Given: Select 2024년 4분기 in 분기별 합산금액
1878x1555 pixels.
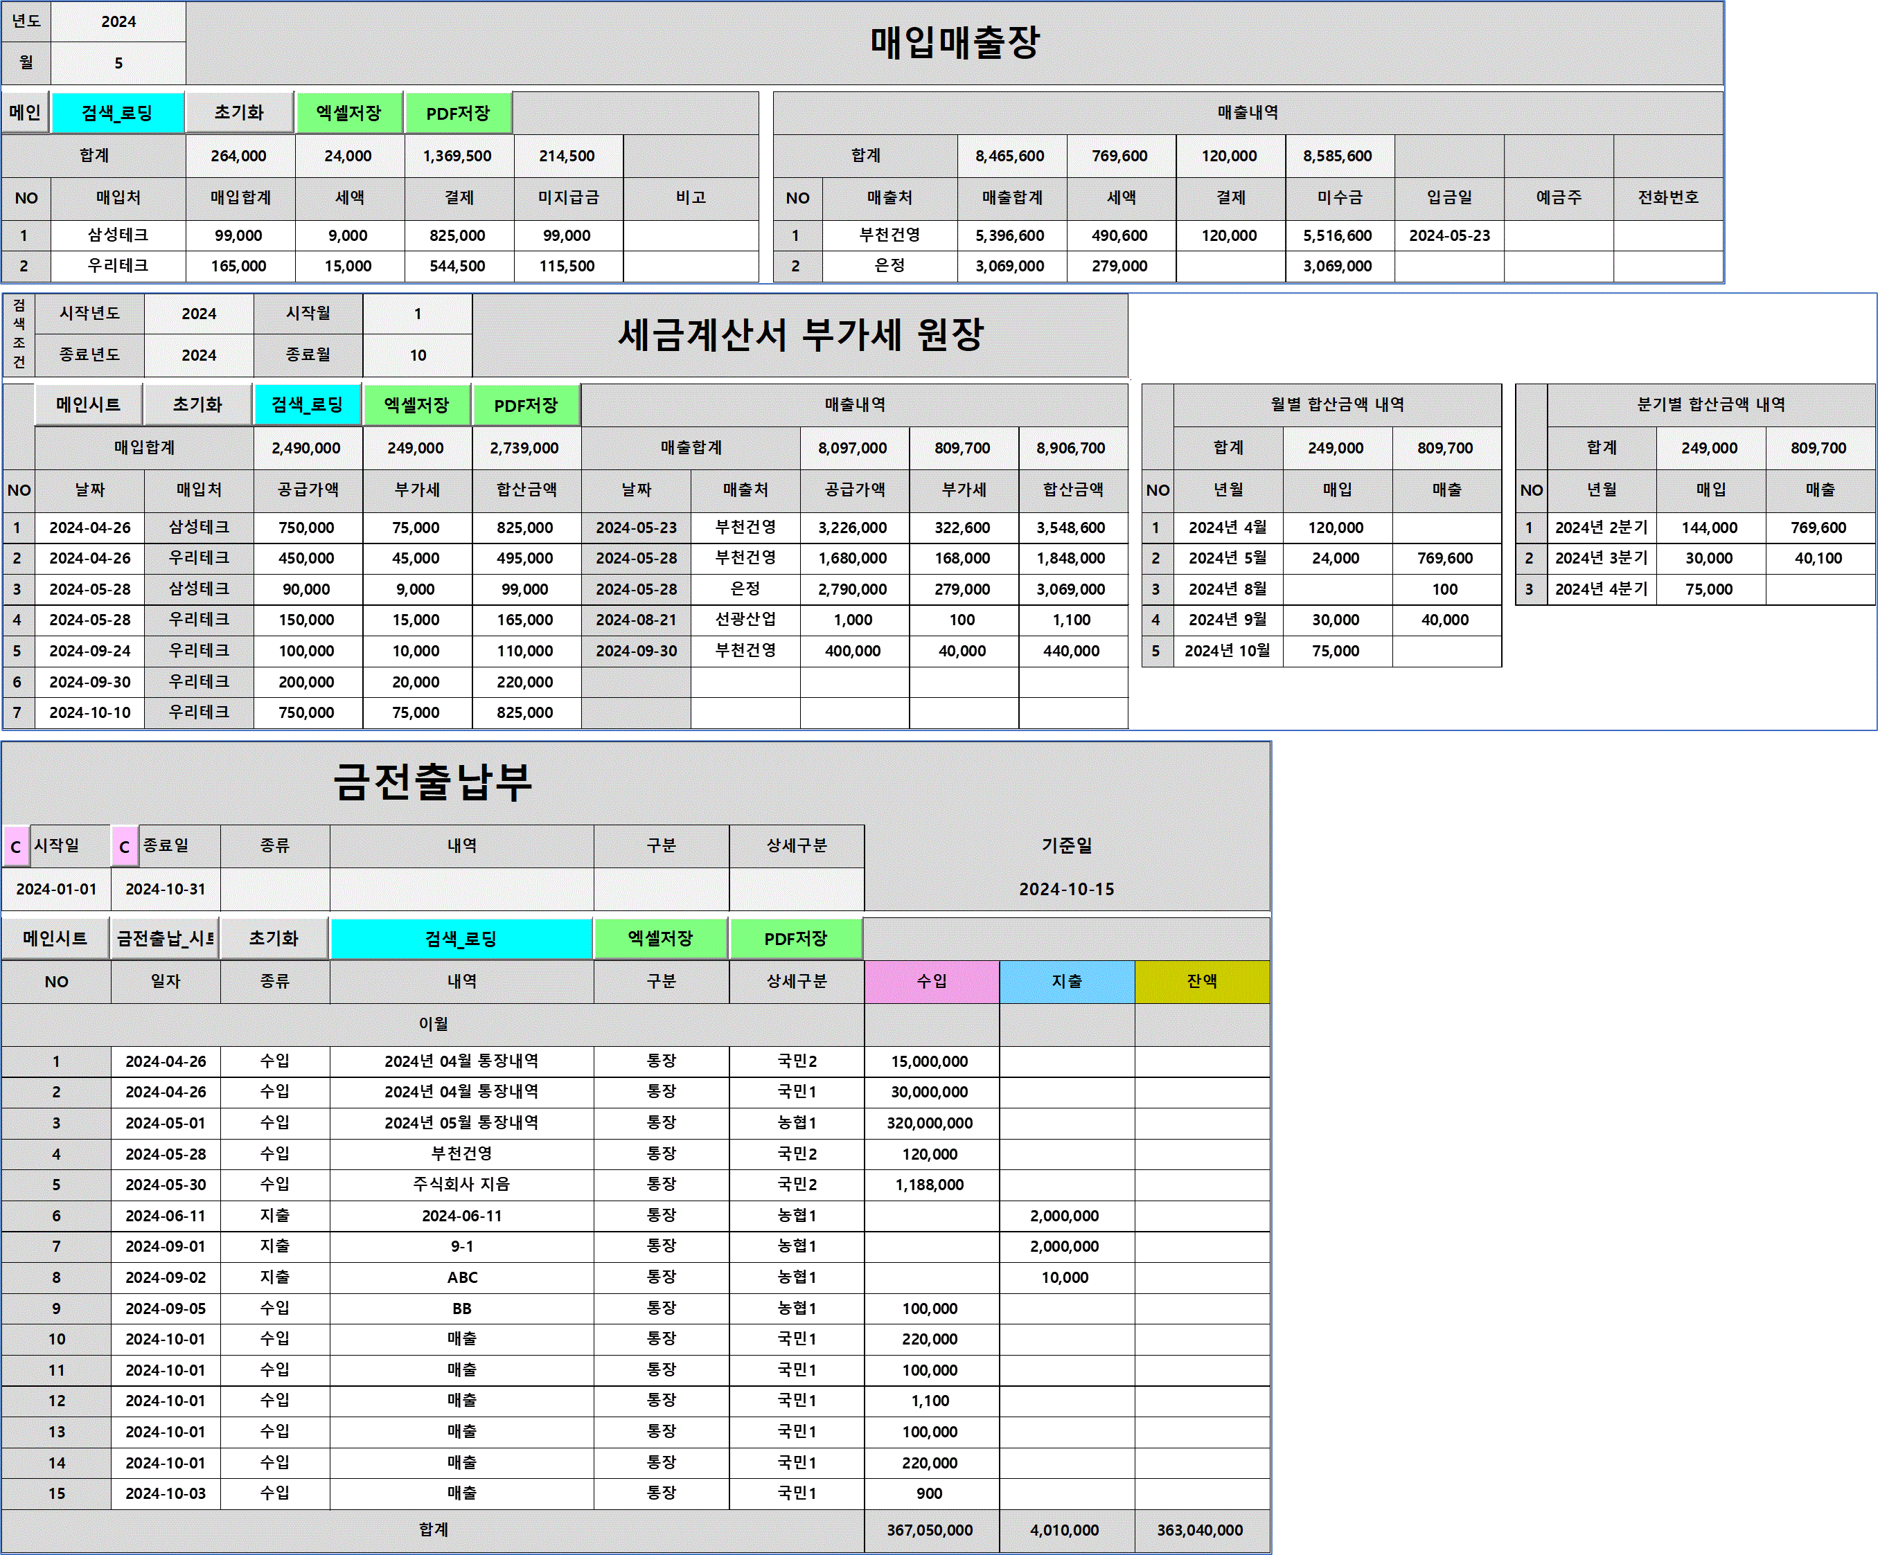Looking at the screenshot, I should 1602,589.
